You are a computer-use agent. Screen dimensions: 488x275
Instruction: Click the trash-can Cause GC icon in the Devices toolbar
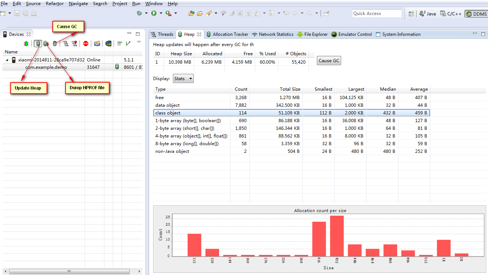click(x=55, y=44)
